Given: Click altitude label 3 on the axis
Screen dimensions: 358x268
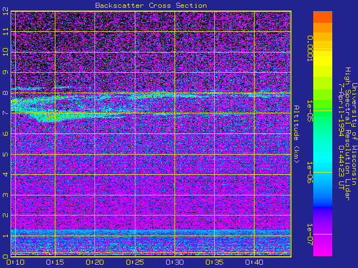Looking at the screenshot, I should pyautogui.click(x=6, y=195).
